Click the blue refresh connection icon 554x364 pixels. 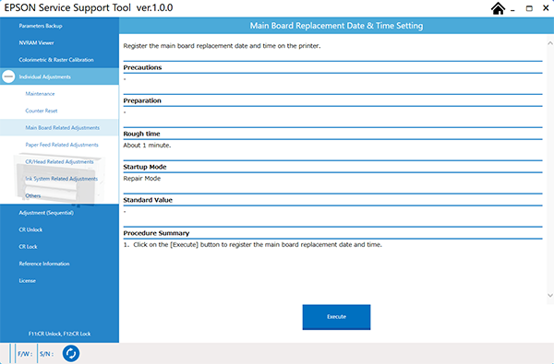pos(71,354)
